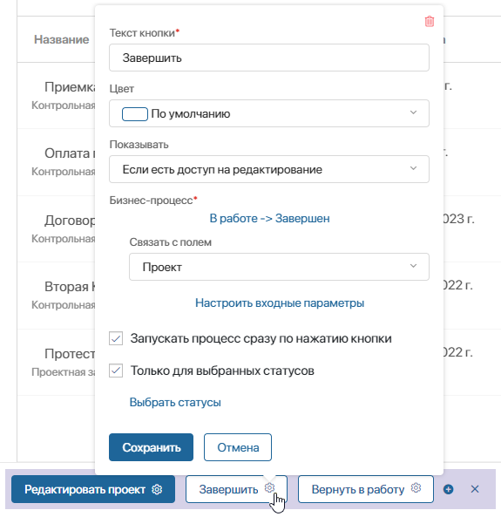
Task: Open settings gear on Редактировать проект button
Action: [x=157, y=490]
